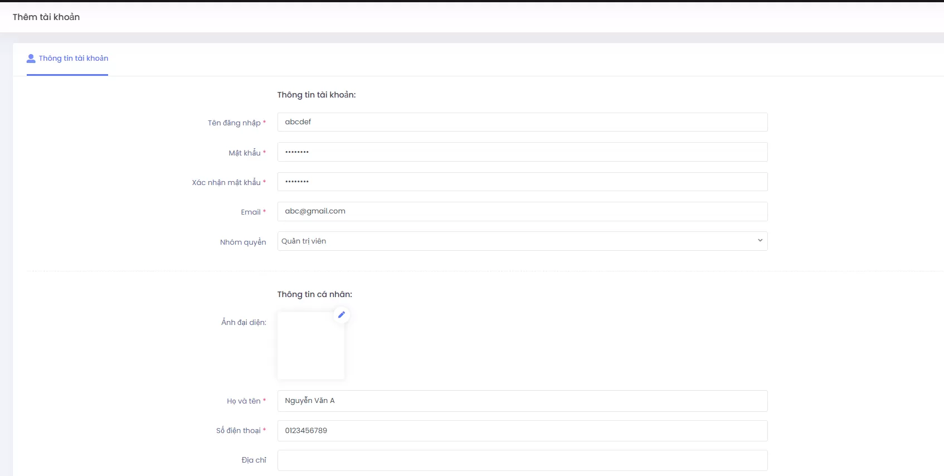This screenshot has width=944, height=476.
Task: Focus the Tên đăng nhập field containing abcdef
Action: 522,122
